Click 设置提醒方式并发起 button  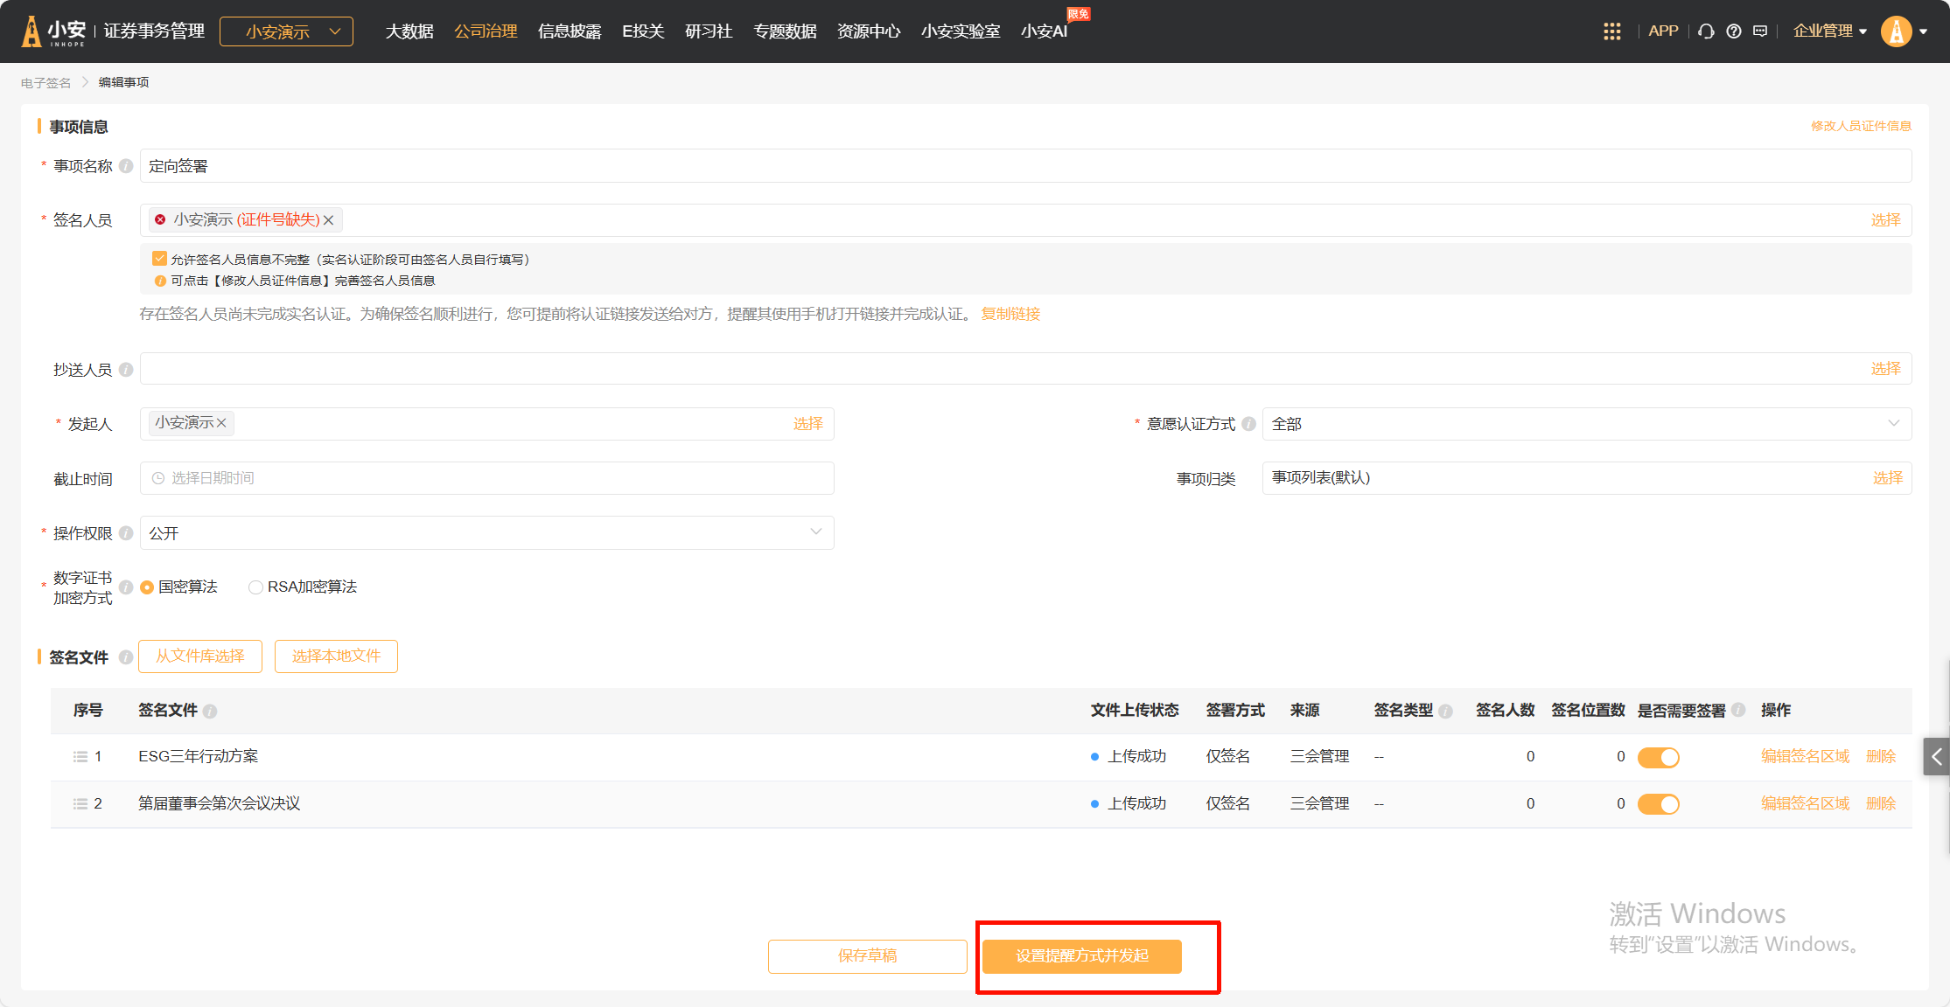click(x=1081, y=956)
